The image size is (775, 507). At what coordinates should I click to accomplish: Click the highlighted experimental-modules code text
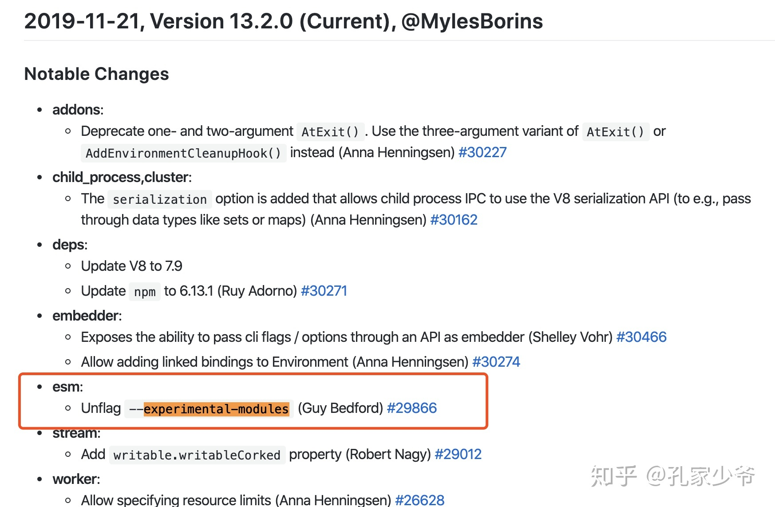point(216,409)
